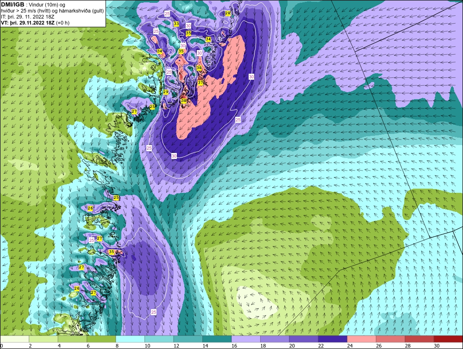This screenshot has width=463, height=349.
Task: Click legend tick label "10"
Action: pos(147,346)
